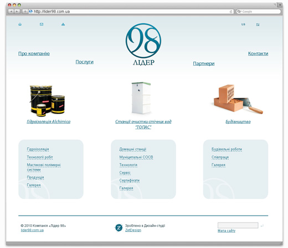Click the plus add-bookmark button

[25, 12]
